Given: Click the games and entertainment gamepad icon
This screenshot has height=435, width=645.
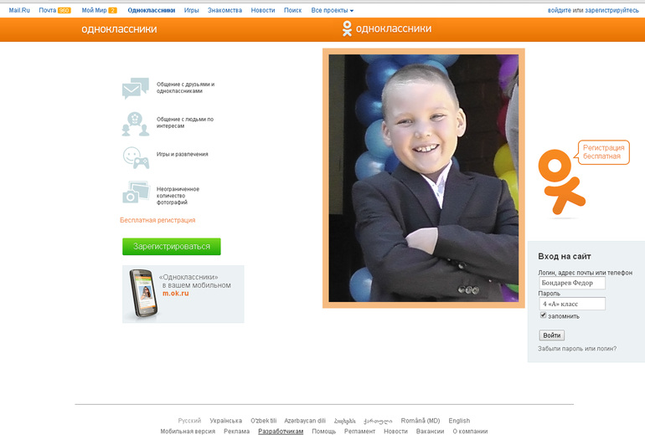Looking at the screenshot, I should click(x=135, y=156).
